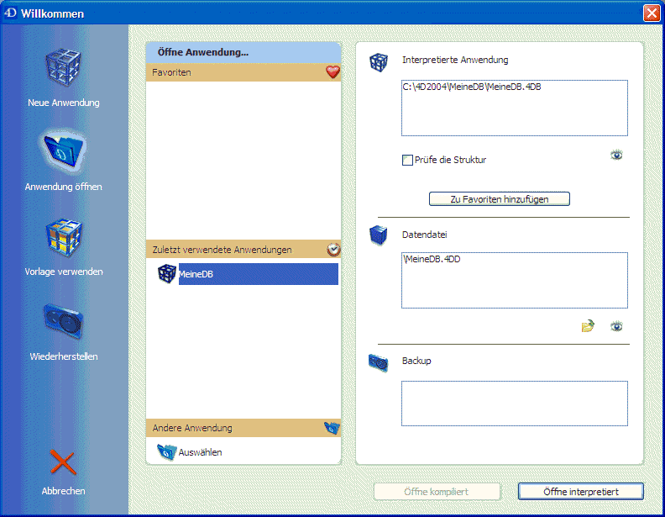Click the Wiederherstellen safe icon
This screenshot has width=665, height=517.
[63, 323]
